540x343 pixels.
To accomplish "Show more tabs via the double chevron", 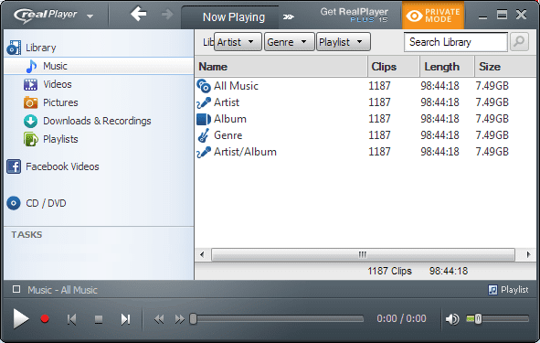I will click(x=289, y=16).
